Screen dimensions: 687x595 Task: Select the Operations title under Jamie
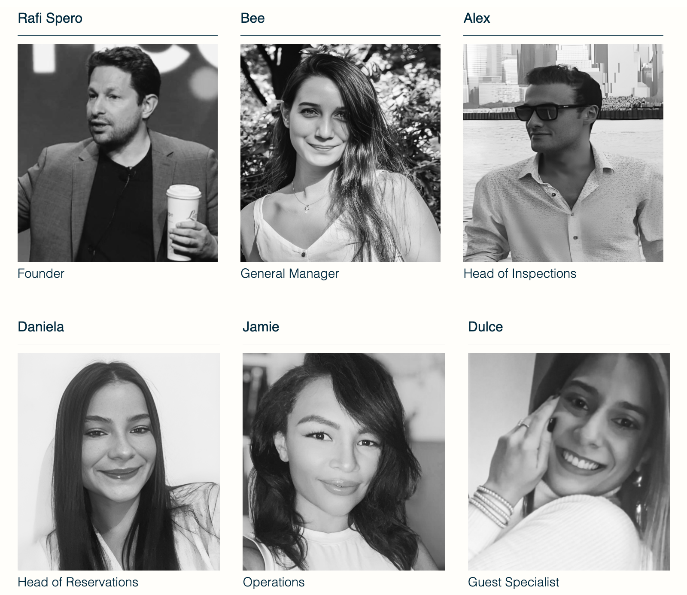274,582
